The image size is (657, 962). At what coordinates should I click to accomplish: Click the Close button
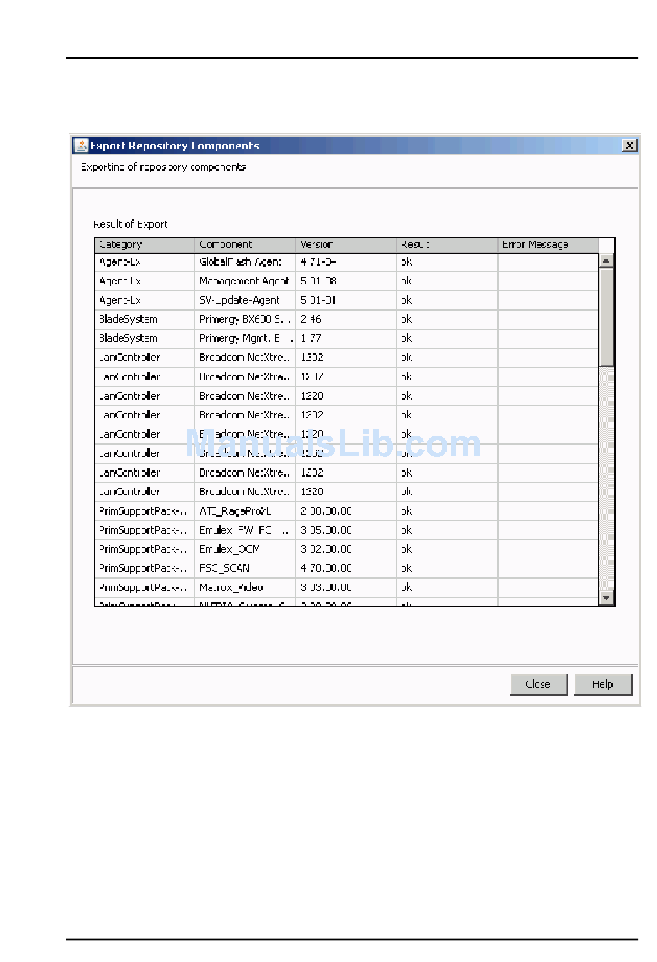pyautogui.click(x=539, y=684)
